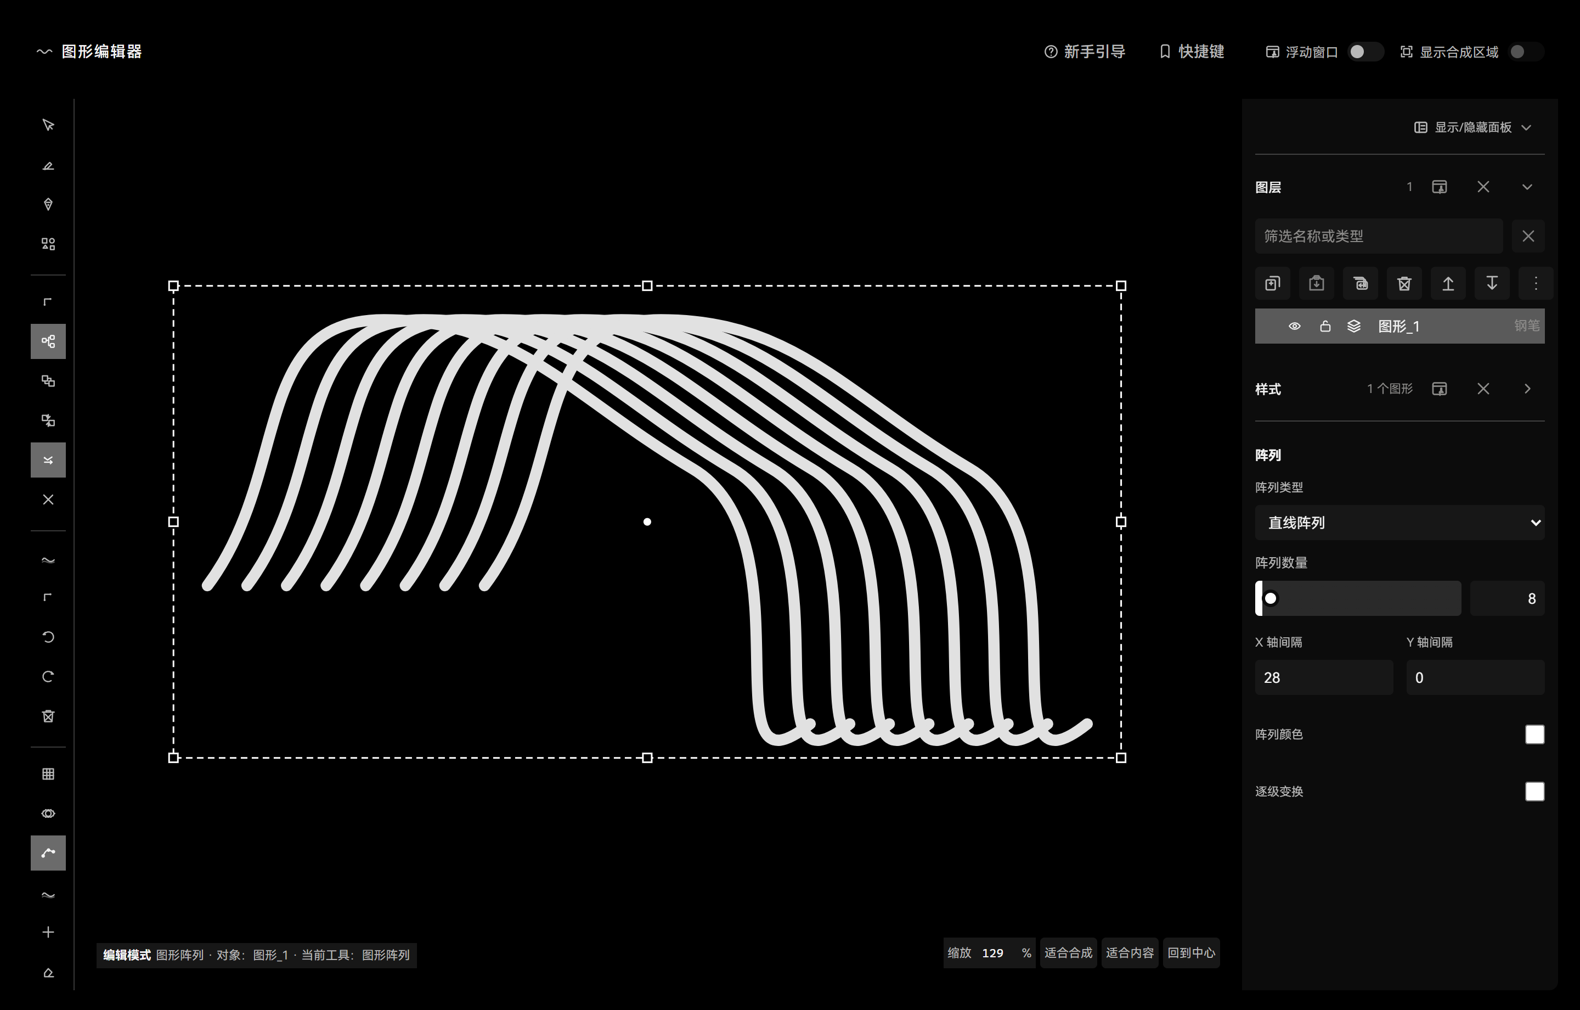Move layer up with up-arrow button
Viewport: 1580px width, 1010px height.
click(1448, 284)
